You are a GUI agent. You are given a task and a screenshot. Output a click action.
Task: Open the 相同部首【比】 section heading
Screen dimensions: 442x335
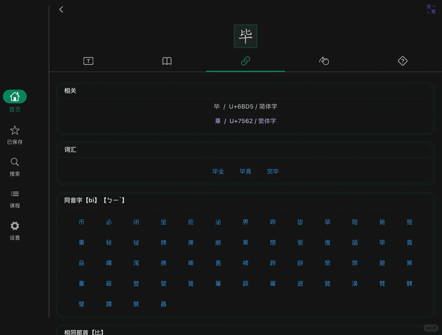pyautogui.click(x=84, y=332)
